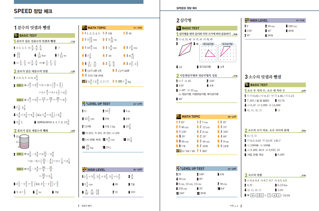Click the LEVEL UP TEST icon on right page

pyautogui.click(x=179, y=169)
